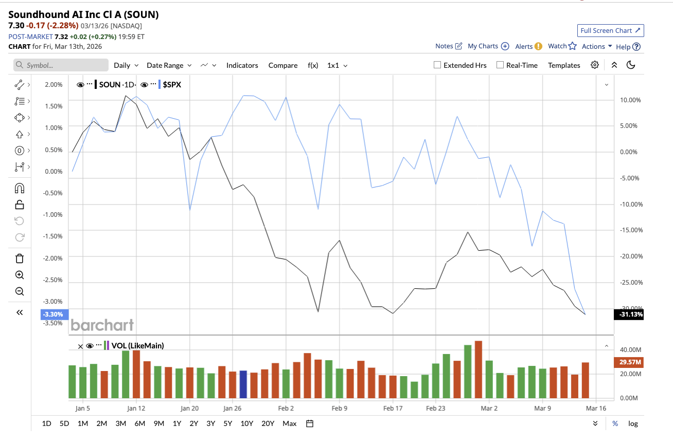Open the Date Range dropdown
Image resolution: width=673 pixels, height=445 pixels.
coord(169,65)
